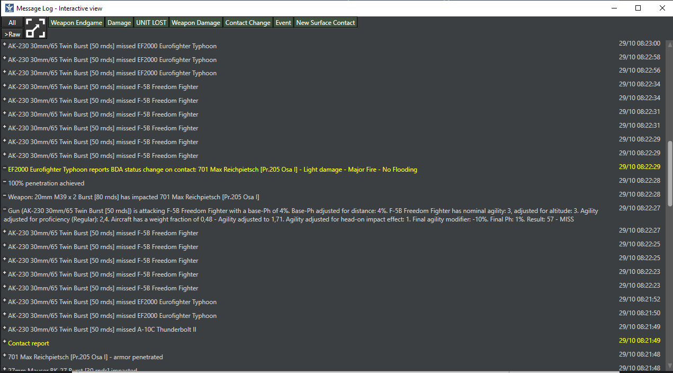
Task: Click the 29/10 08:21:50 timestamp
Action: coord(640,313)
